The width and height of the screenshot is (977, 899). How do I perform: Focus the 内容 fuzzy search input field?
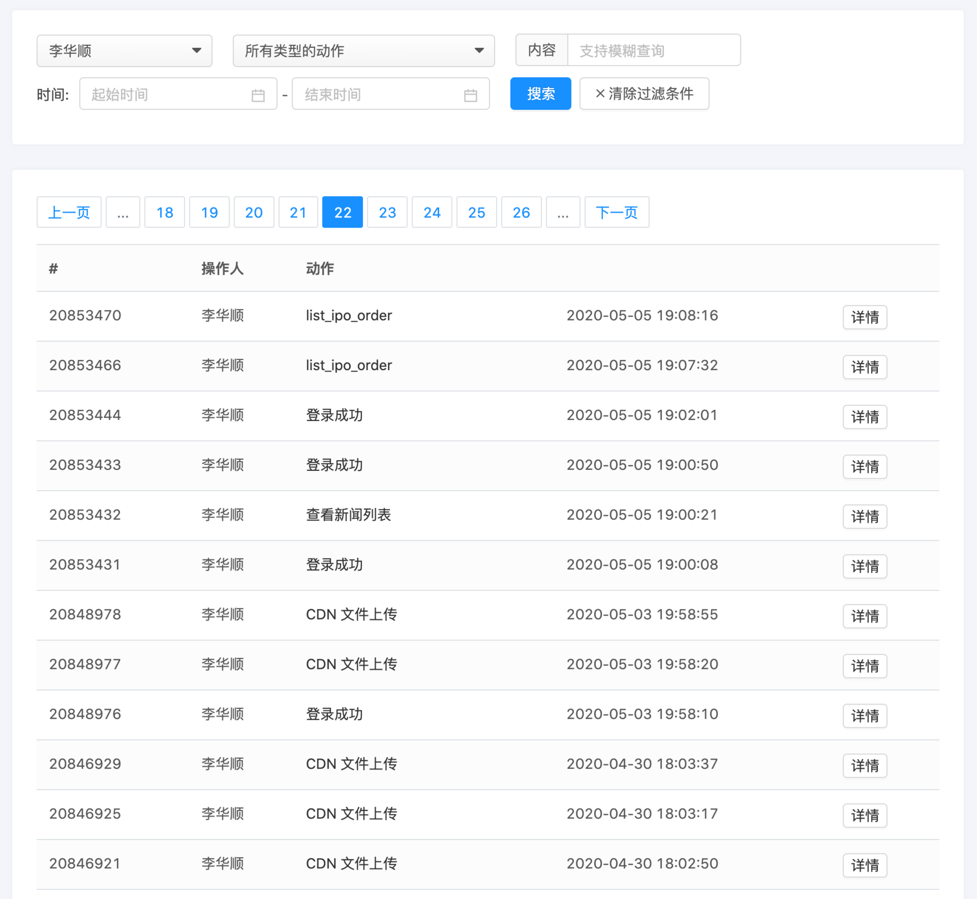[654, 50]
